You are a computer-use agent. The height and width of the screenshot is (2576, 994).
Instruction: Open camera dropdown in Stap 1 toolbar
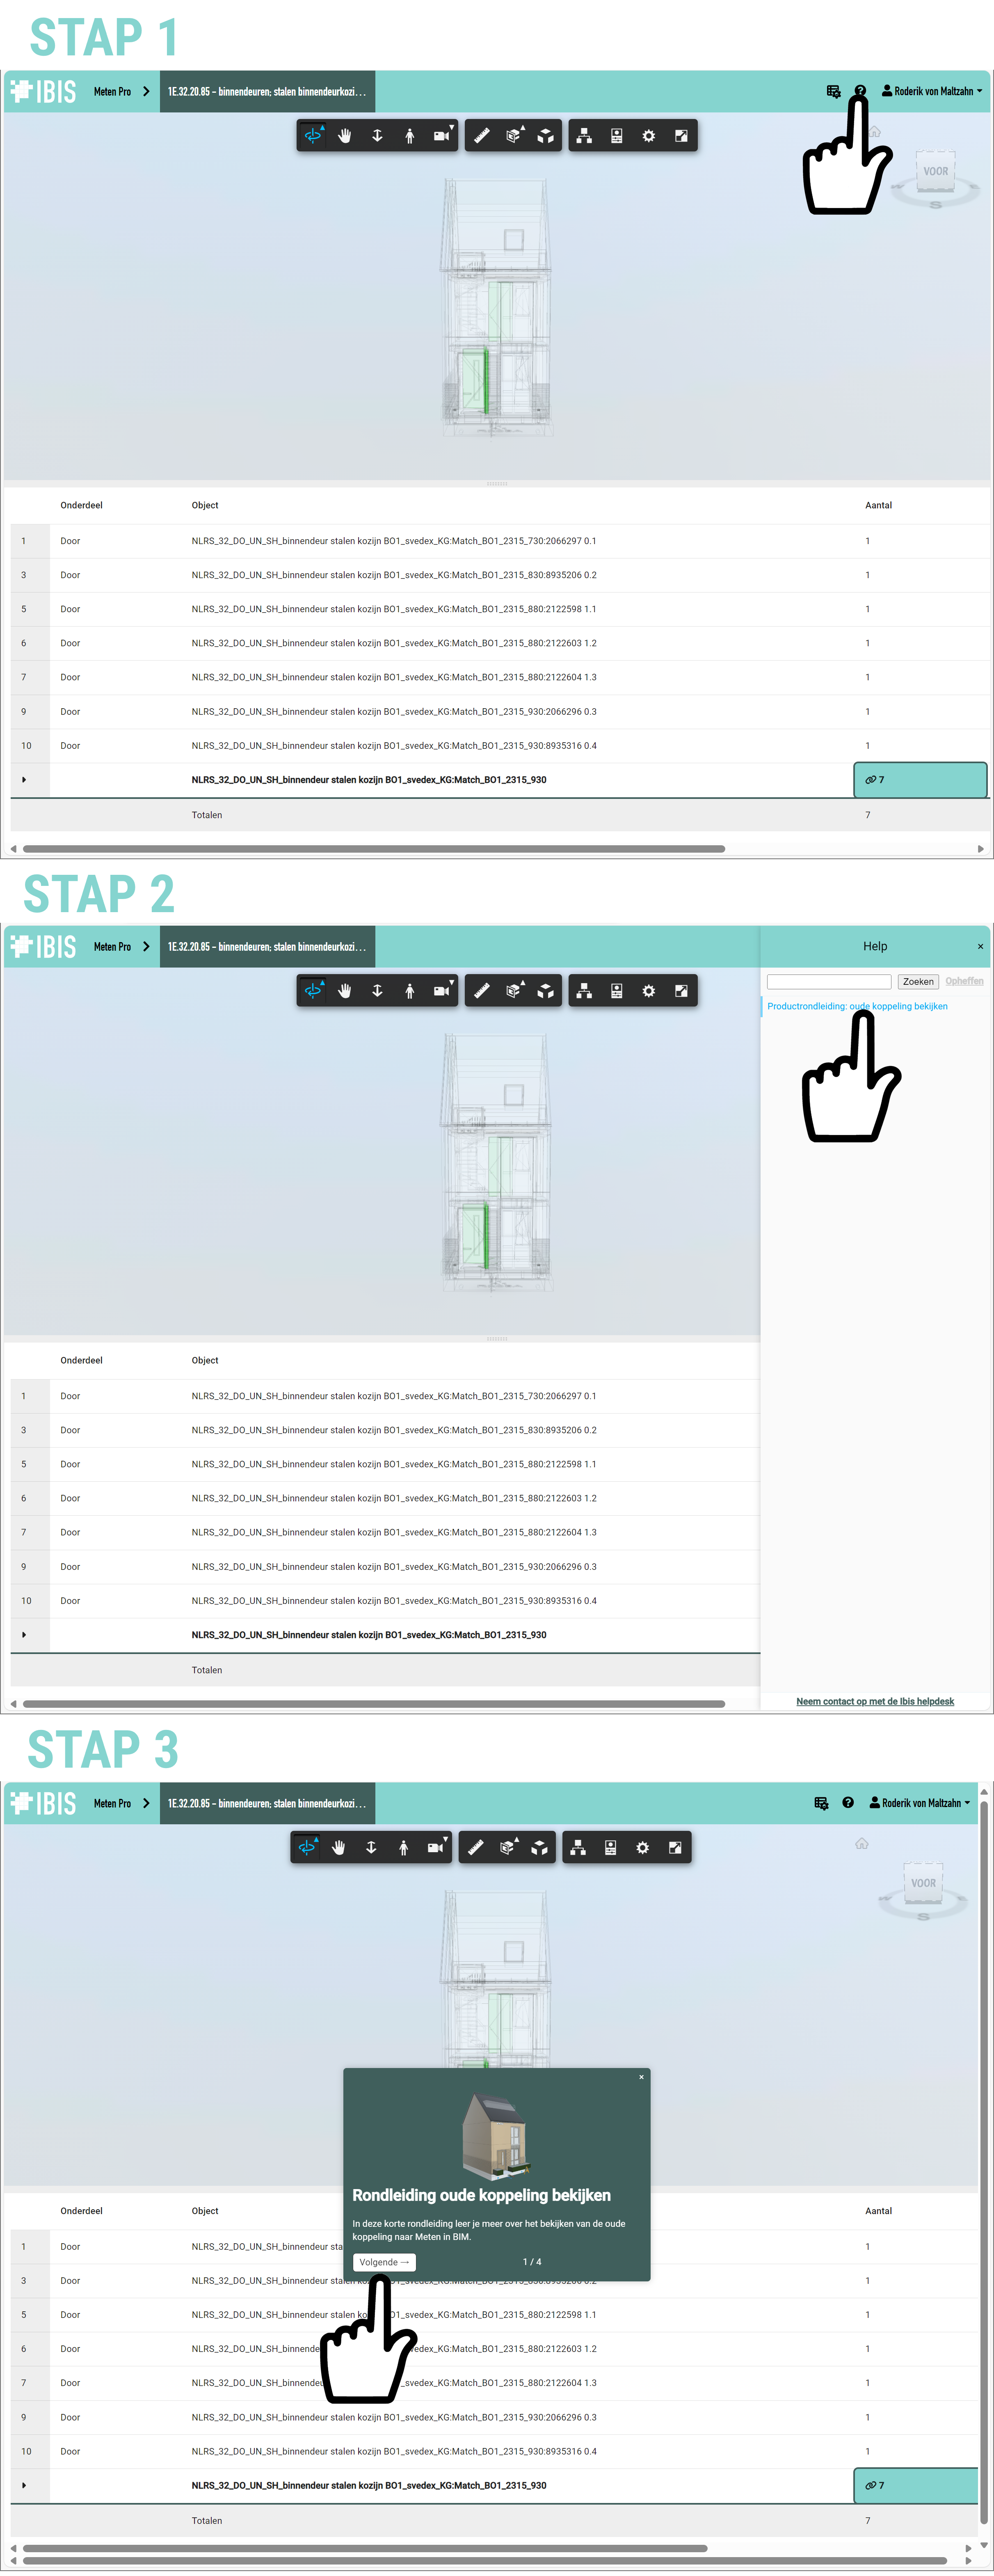click(441, 136)
